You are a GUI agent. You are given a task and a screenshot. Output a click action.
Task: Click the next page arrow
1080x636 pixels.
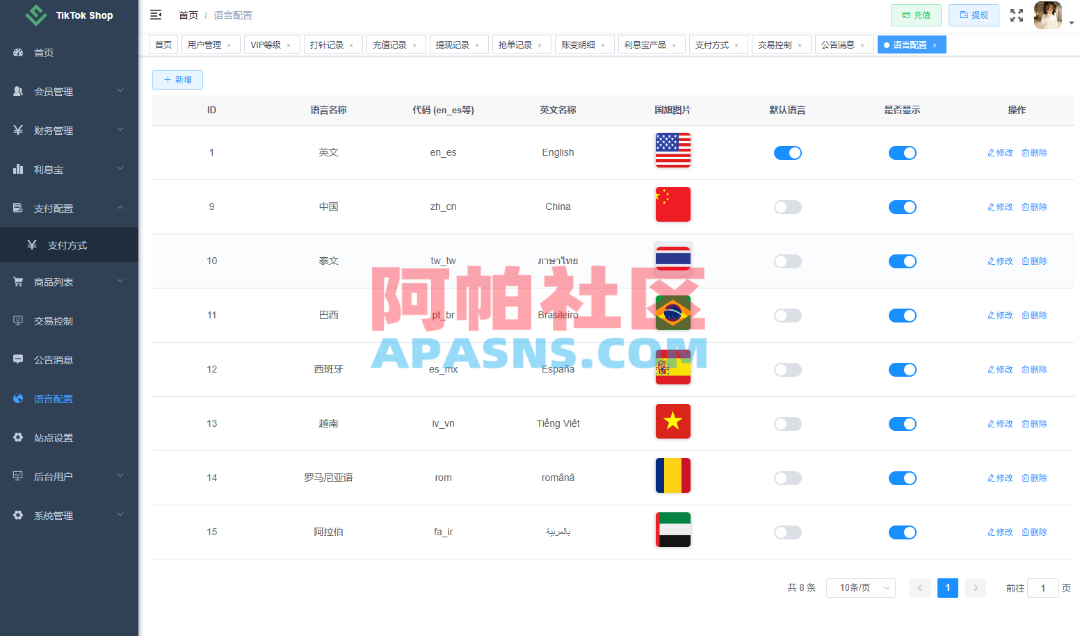[x=976, y=588]
